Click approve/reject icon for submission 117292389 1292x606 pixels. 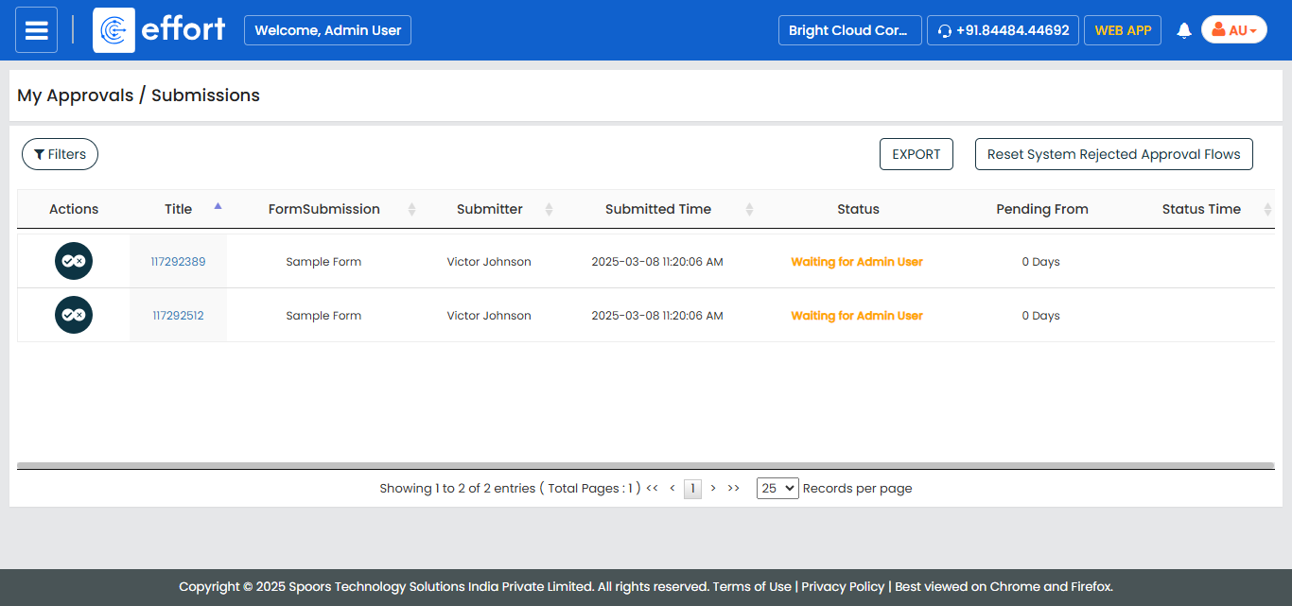tap(74, 261)
